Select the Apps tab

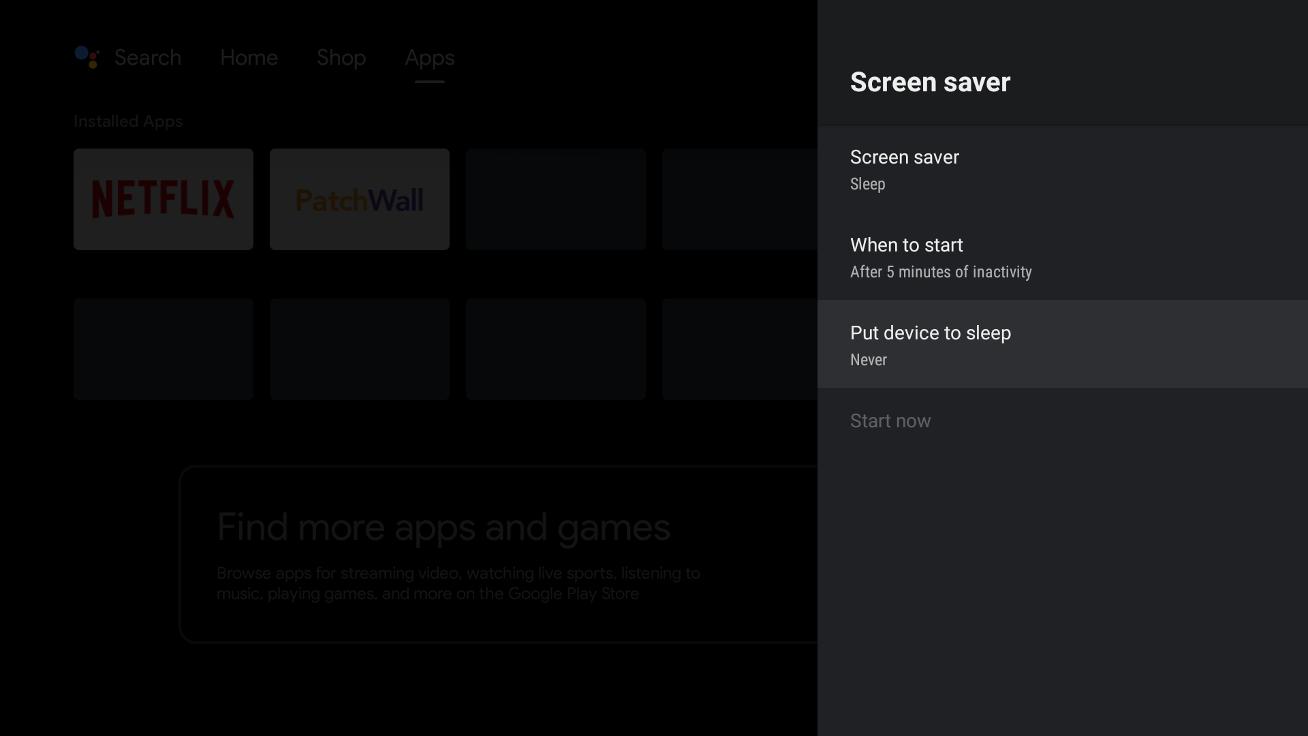click(x=429, y=57)
